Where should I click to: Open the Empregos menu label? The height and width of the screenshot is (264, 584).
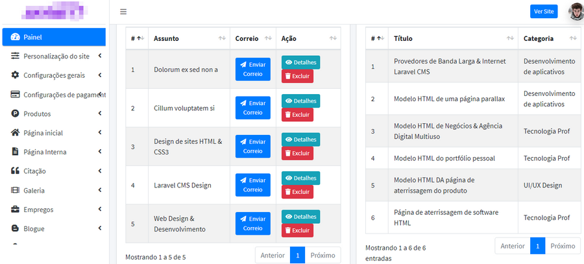pyautogui.click(x=38, y=210)
